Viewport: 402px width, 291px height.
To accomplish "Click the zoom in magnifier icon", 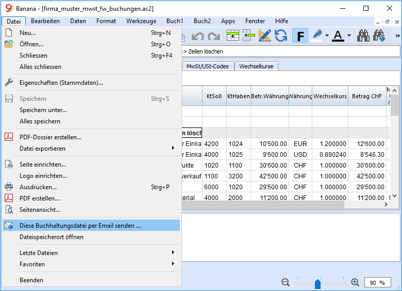I will coord(355,282).
